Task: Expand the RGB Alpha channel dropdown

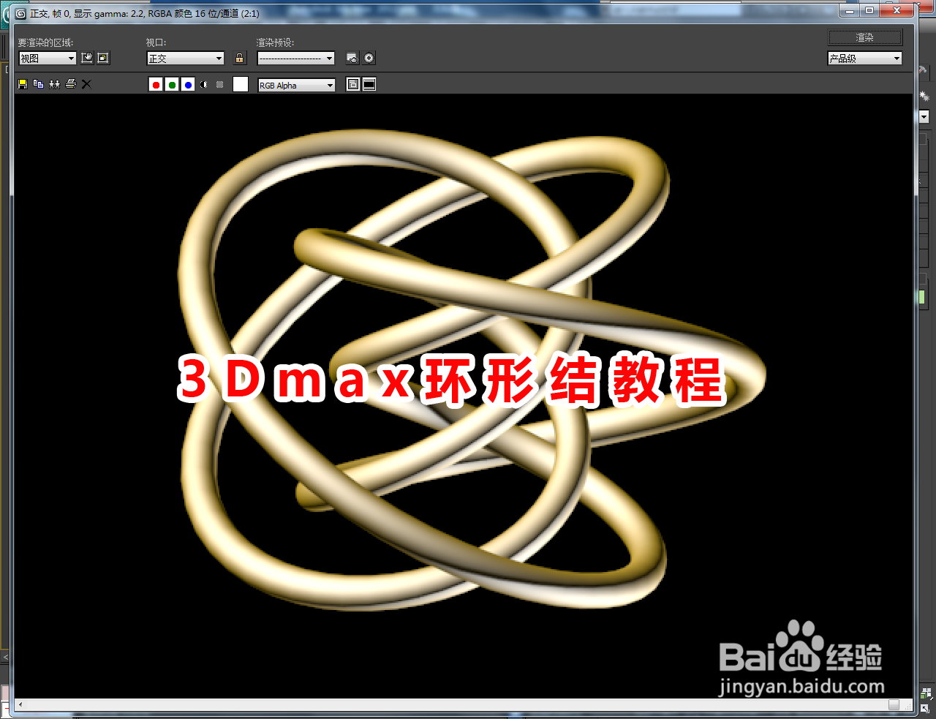Action: pos(295,85)
